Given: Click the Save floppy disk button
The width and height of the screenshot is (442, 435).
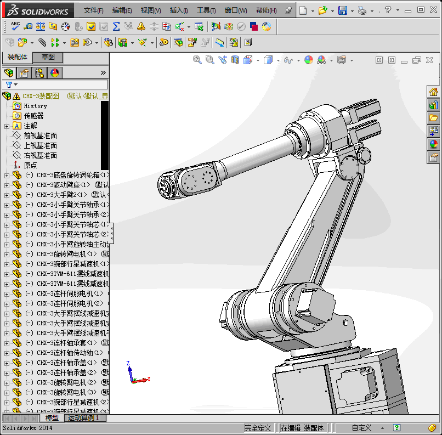Looking at the screenshot, I should [x=343, y=11].
